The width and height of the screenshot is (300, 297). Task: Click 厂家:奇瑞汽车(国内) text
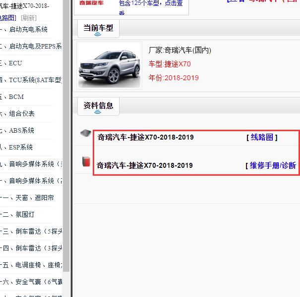180,50
